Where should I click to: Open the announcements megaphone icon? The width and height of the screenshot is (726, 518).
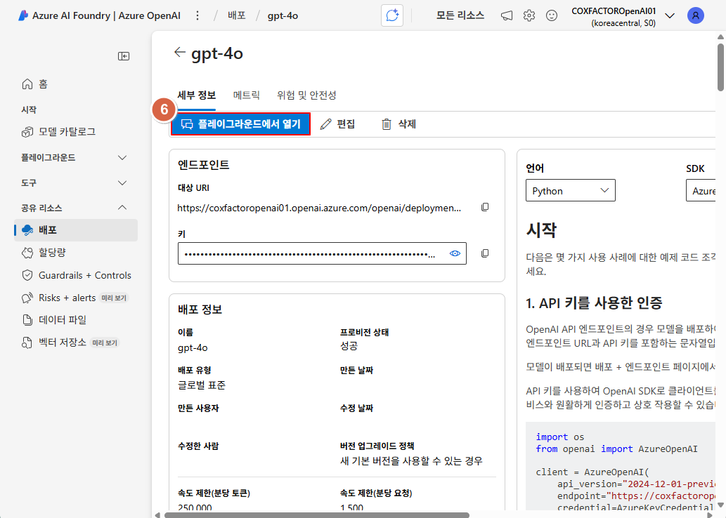click(507, 15)
